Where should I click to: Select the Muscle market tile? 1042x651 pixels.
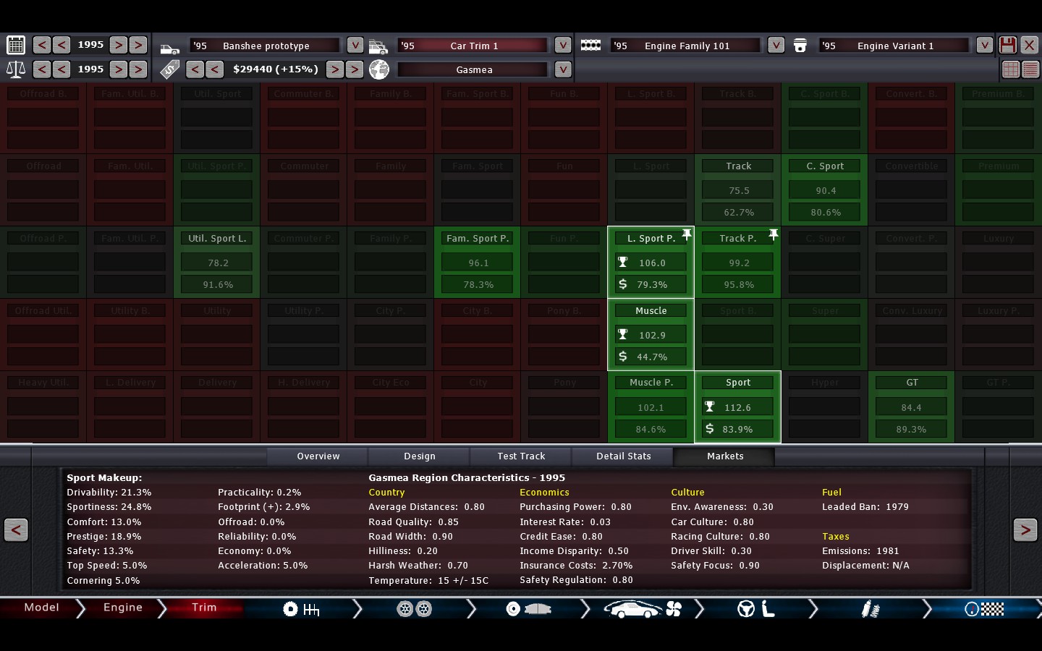tap(651, 334)
